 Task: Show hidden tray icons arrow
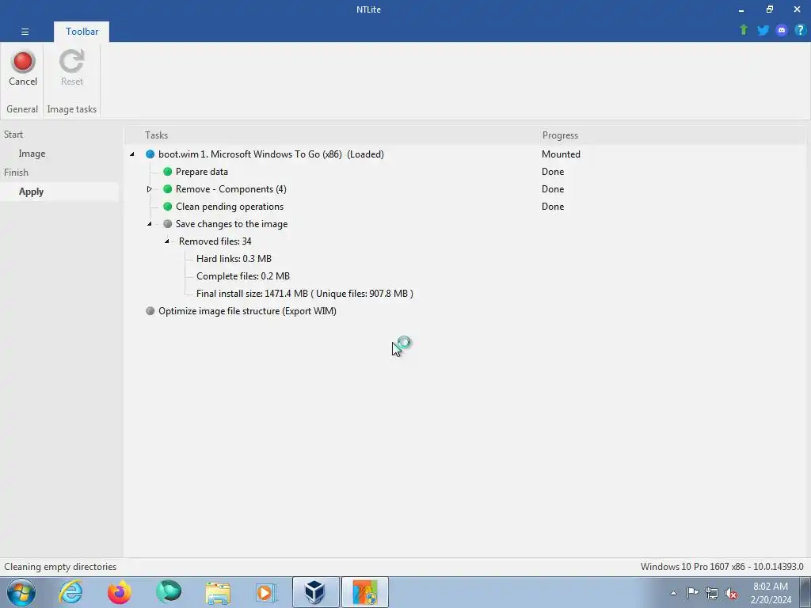coord(673,593)
